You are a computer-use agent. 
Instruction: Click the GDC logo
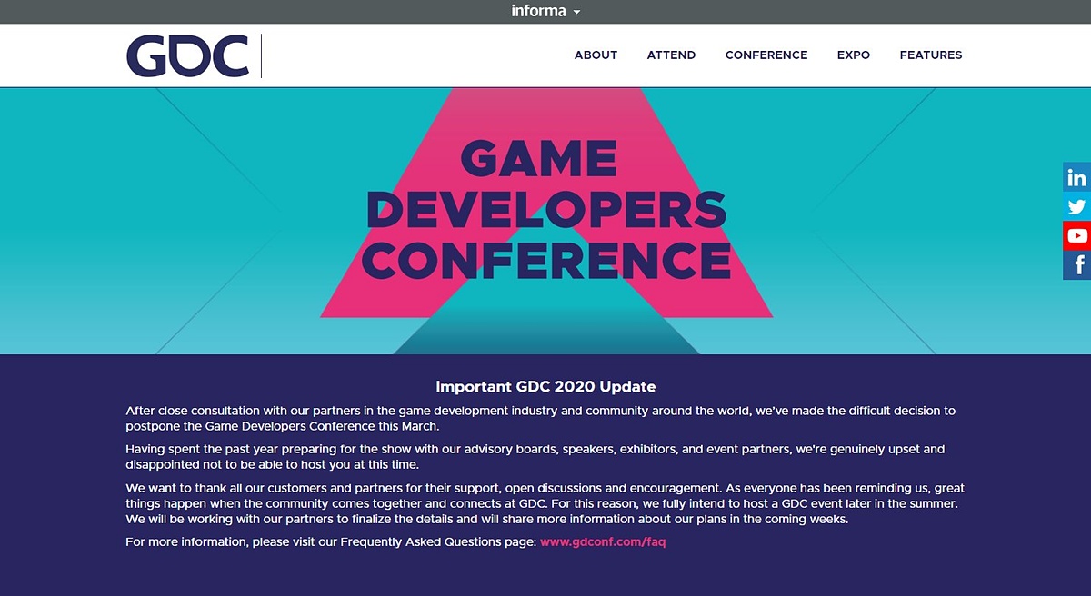[188, 55]
